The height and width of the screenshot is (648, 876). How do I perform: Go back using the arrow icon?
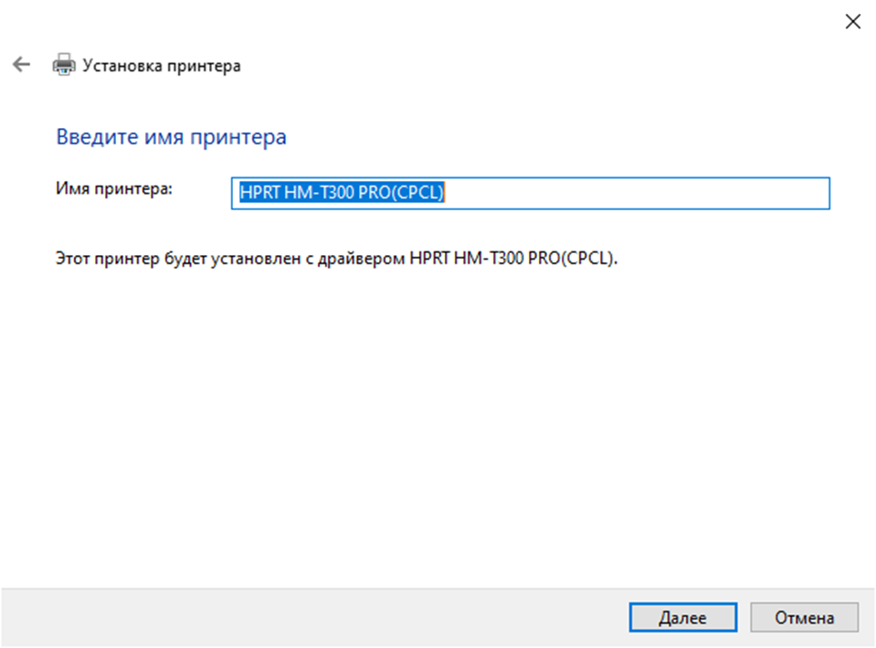21,65
